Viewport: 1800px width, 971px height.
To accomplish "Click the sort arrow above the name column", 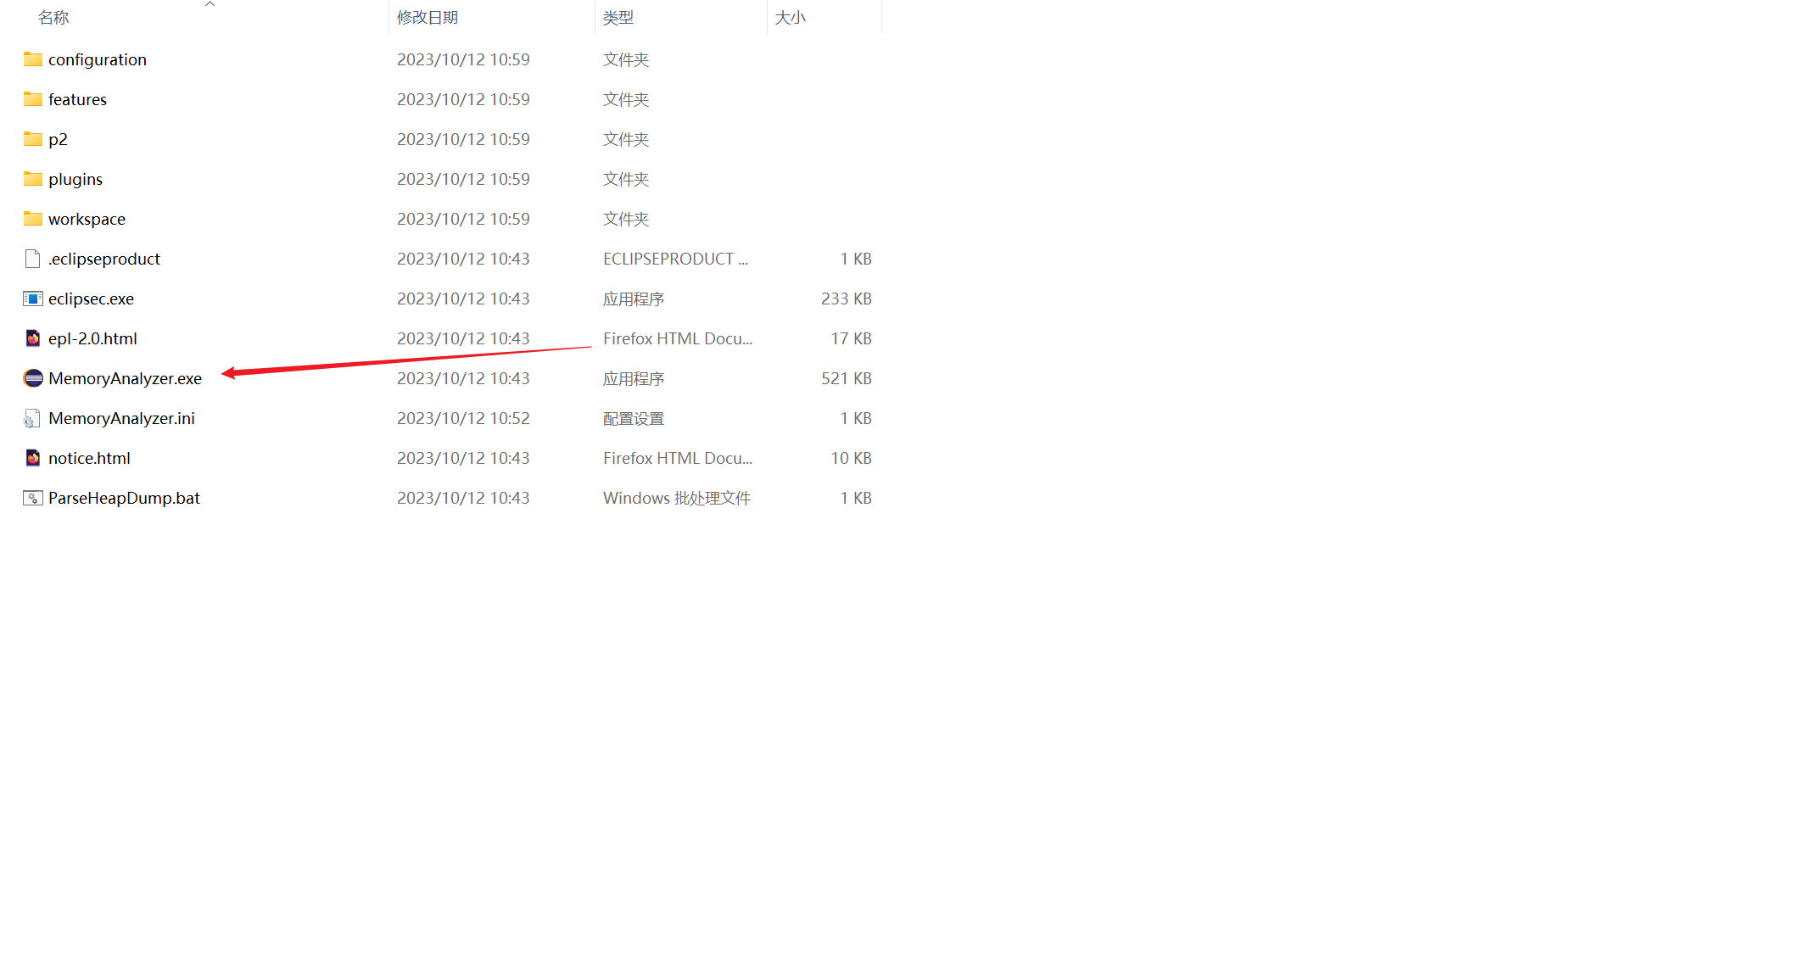I will click(x=210, y=4).
